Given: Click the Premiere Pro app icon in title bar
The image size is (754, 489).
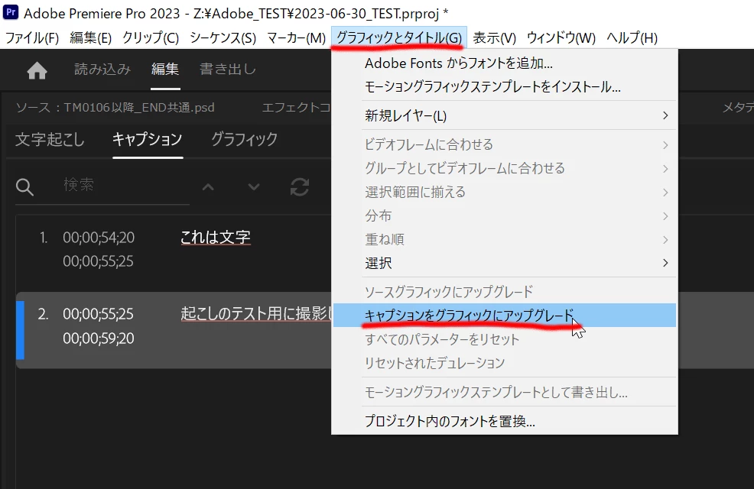Looking at the screenshot, I should [11, 11].
